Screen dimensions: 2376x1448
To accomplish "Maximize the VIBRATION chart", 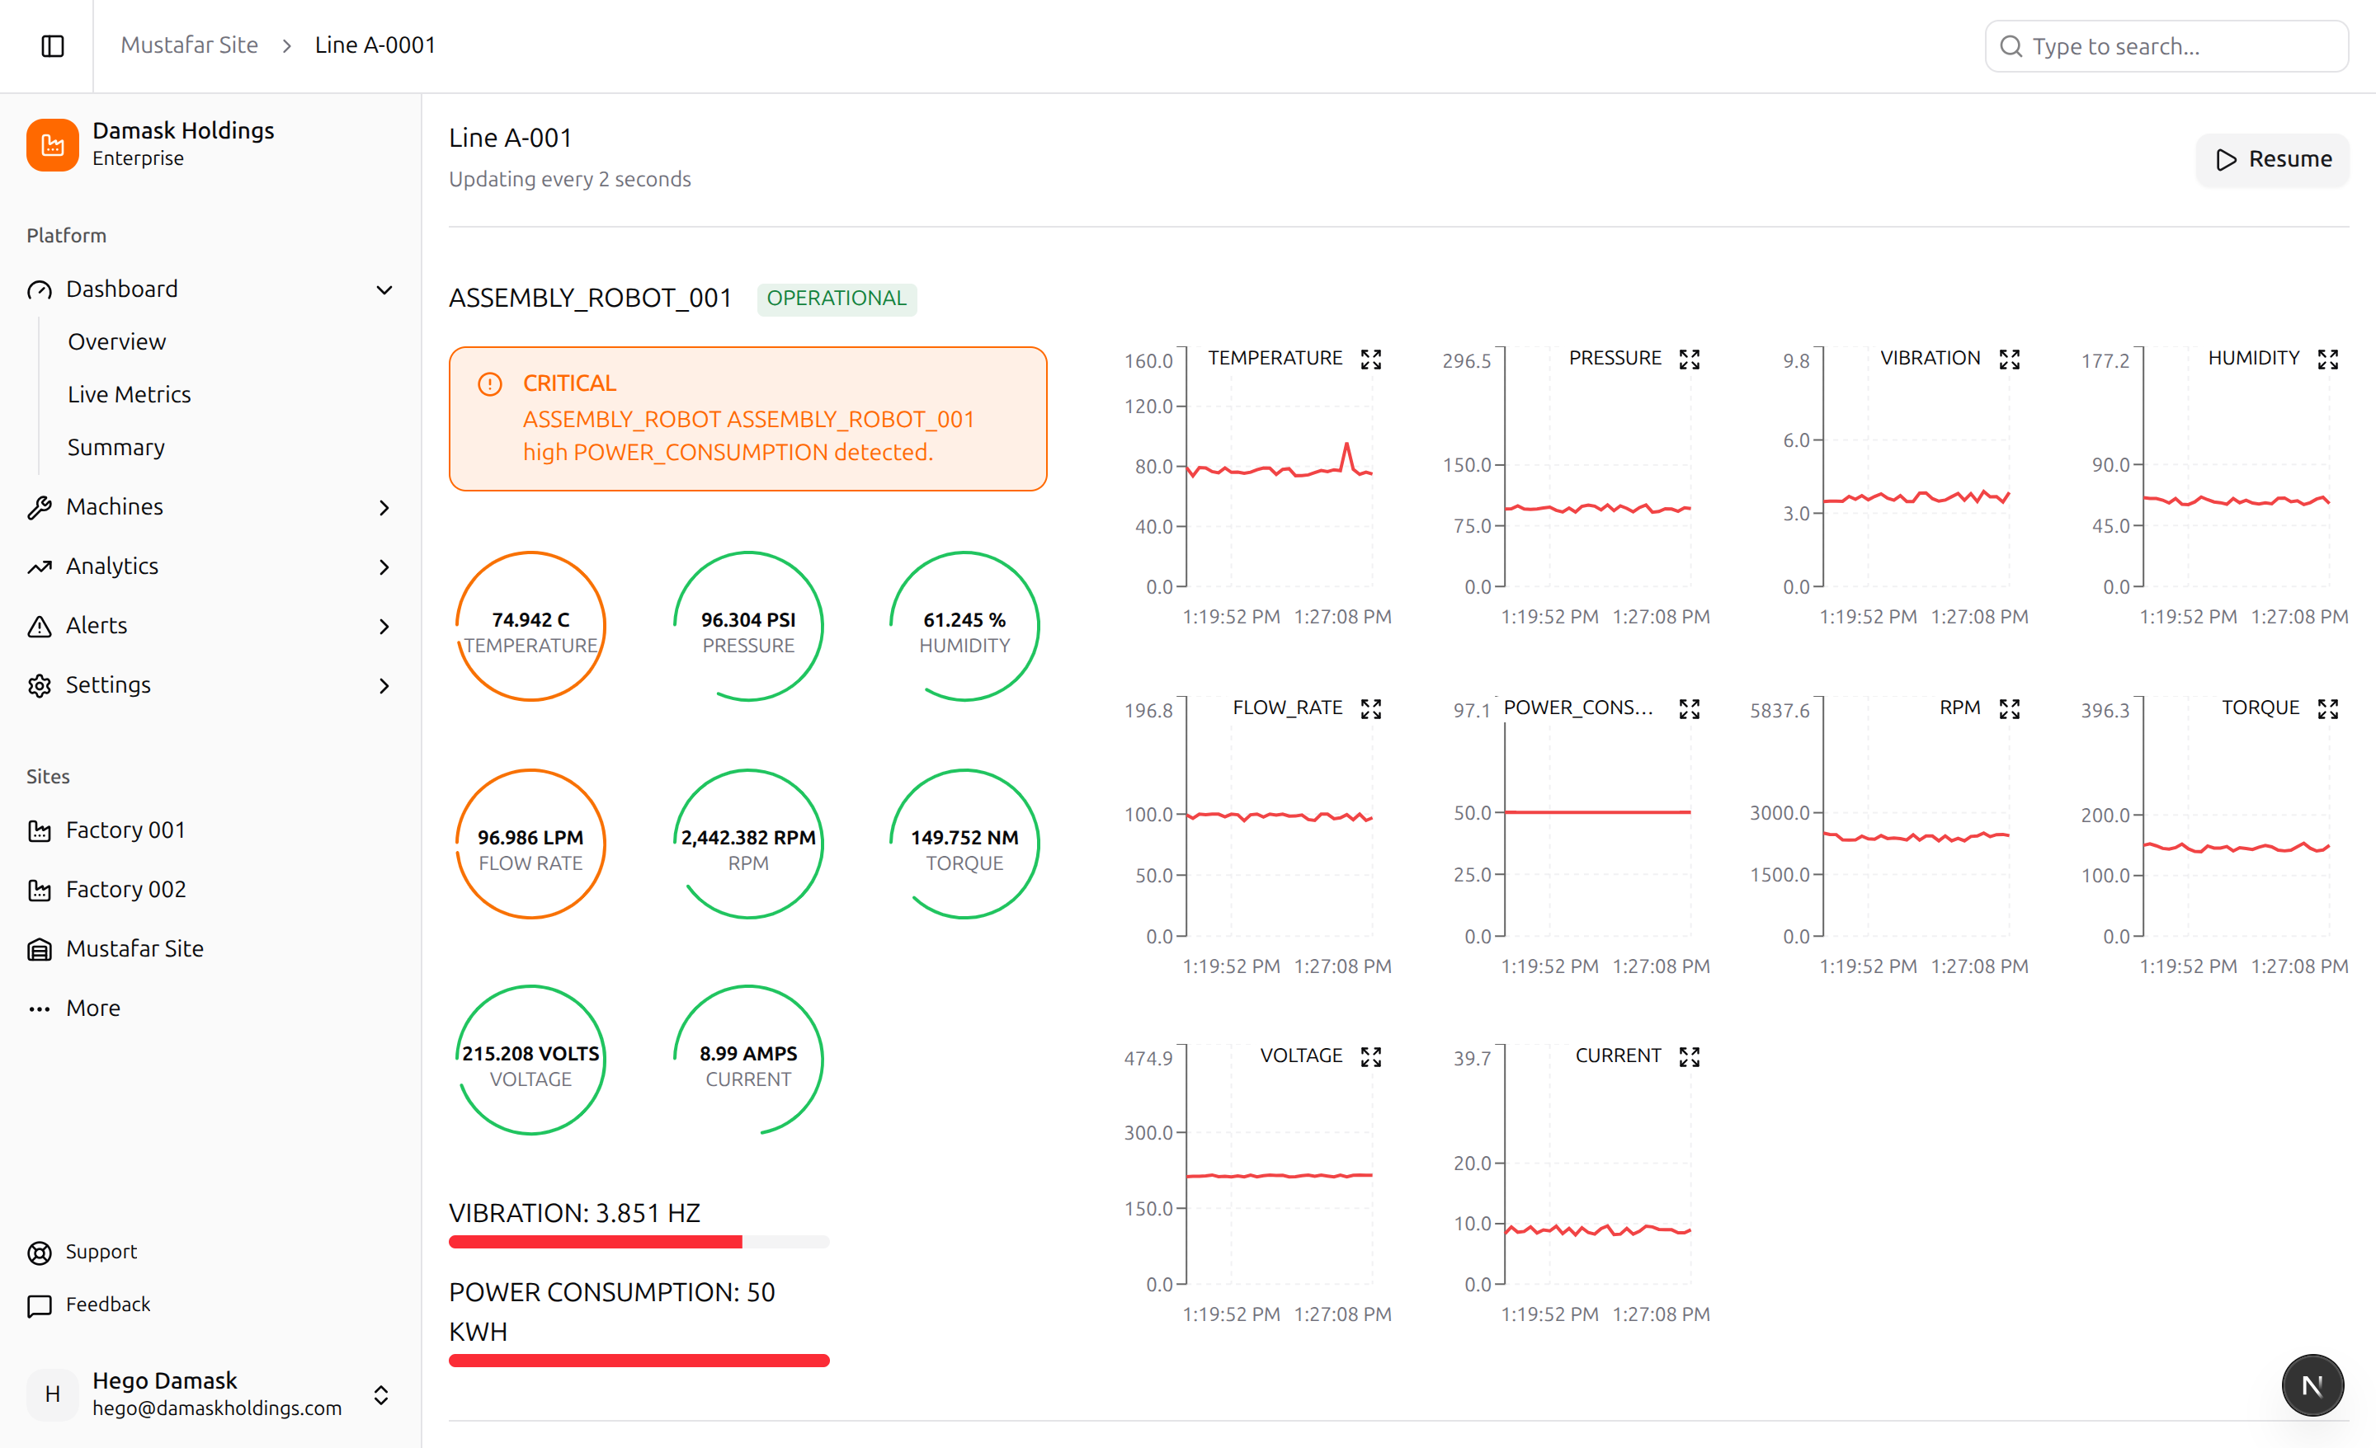I will pos(2009,360).
